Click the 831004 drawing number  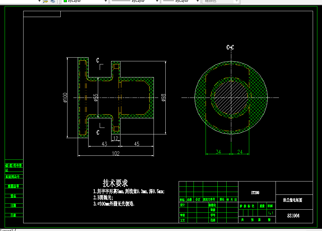tap(293, 216)
